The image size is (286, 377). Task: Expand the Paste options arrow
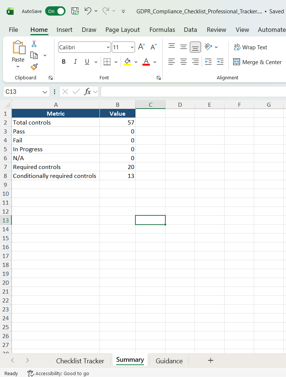pyautogui.click(x=18, y=66)
